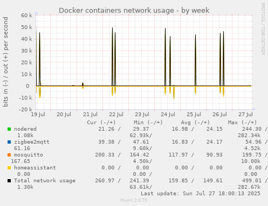Image resolution: width=268 pixels, height=206 pixels.
Task: Click the '27 Jul' x-axis label
Action: point(245,115)
